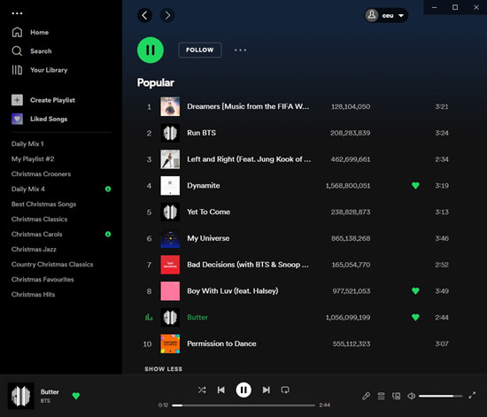
Task: Go to Home in the sidebar
Action: tap(30, 32)
